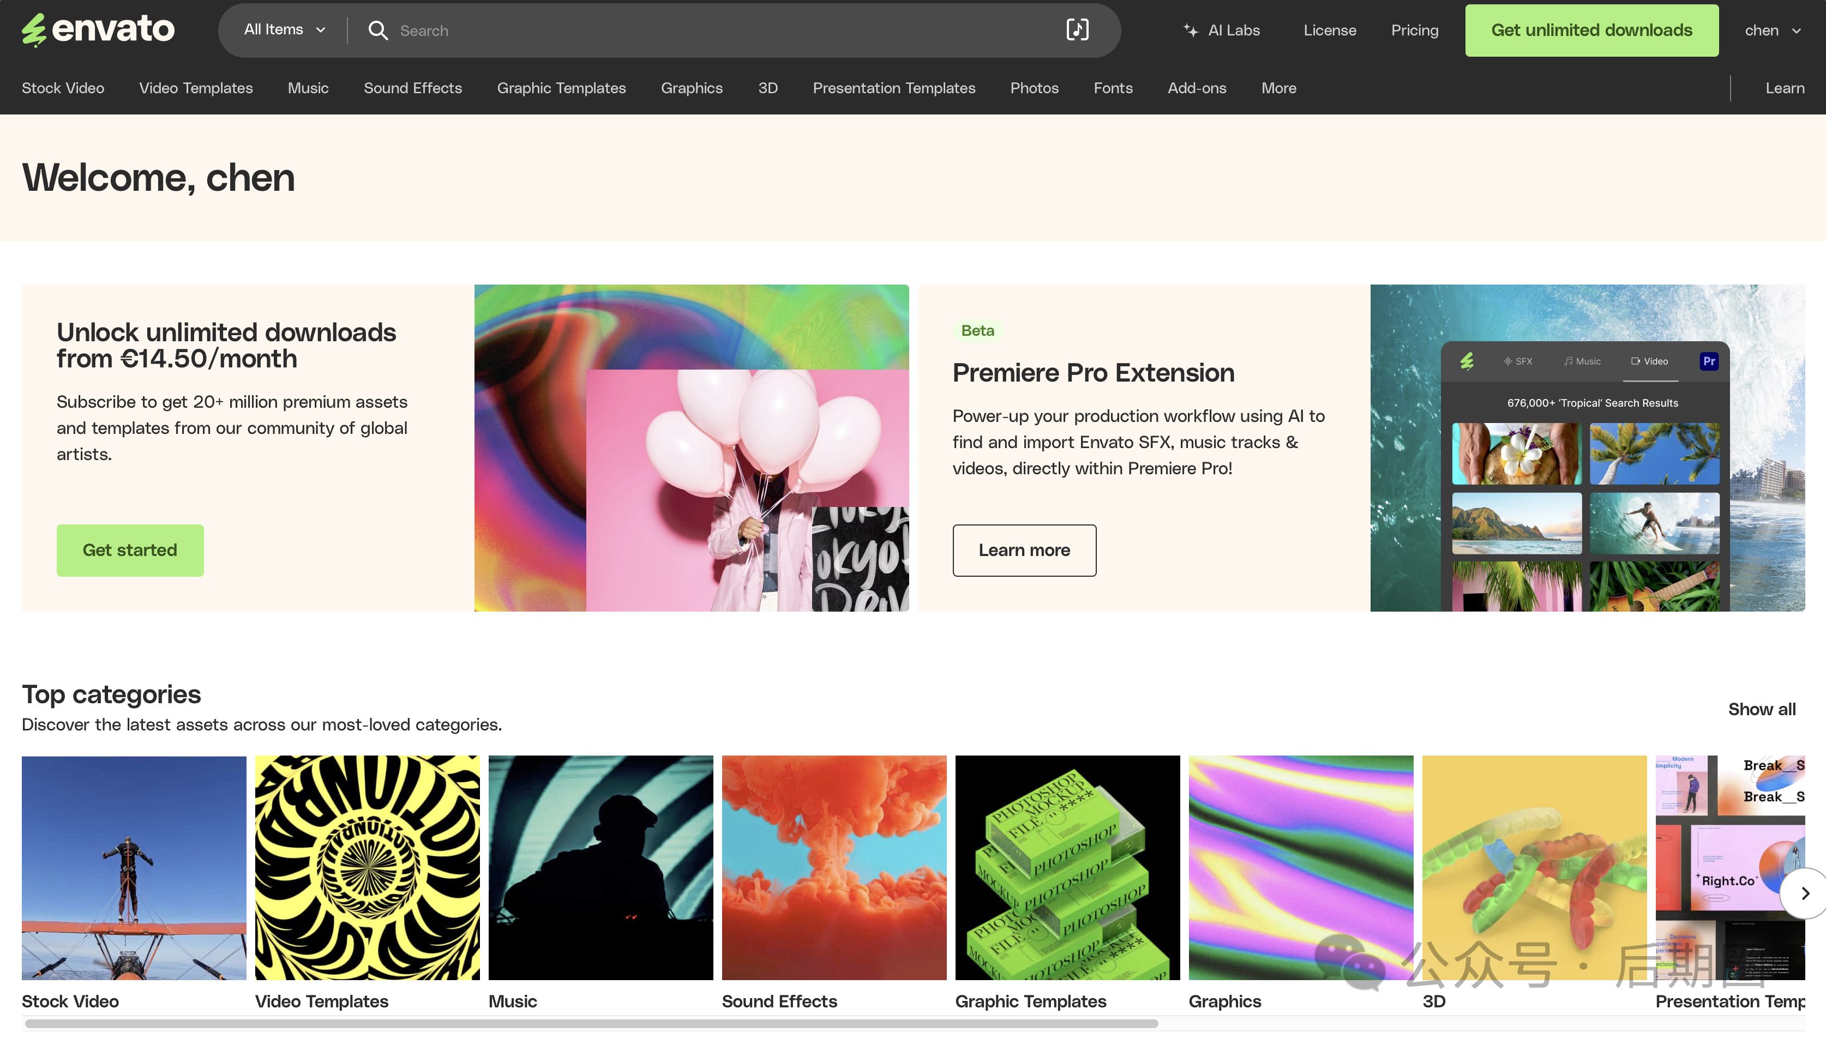The height and width of the screenshot is (1039, 1826).
Task: Open the Photos nav item
Action: pyautogui.click(x=1035, y=88)
